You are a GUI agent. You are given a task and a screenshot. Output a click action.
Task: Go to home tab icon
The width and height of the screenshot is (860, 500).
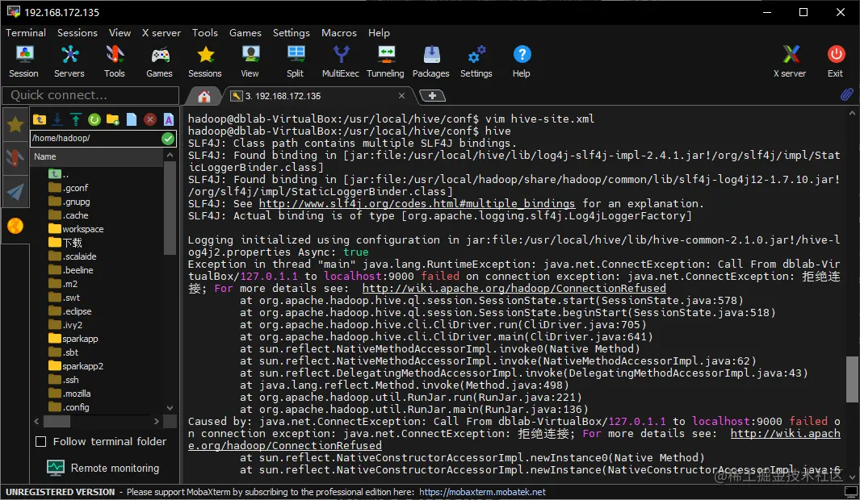pos(204,97)
